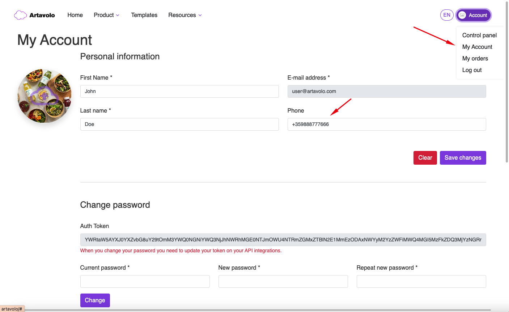The height and width of the screenshot is (312, 509).
Task: Open Resources in the navigation bar
Action: coord(182,15)
